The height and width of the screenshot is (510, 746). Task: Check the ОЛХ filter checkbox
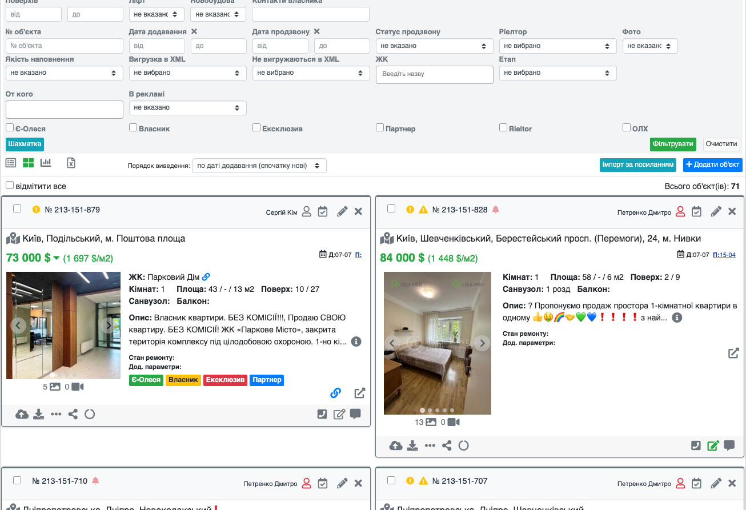tap(627, 128)
